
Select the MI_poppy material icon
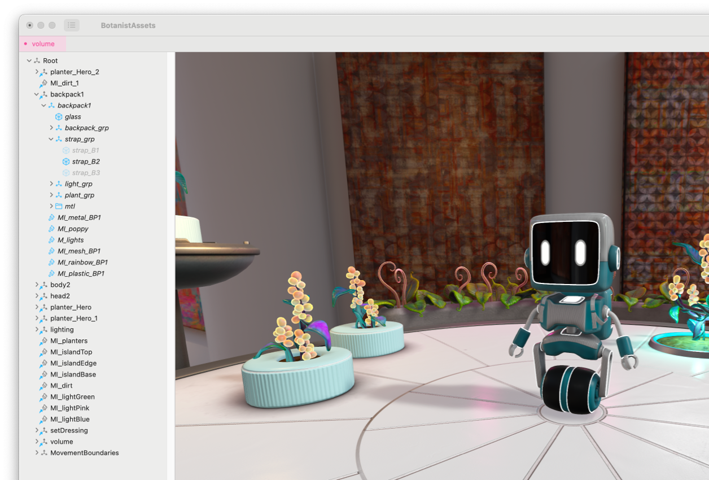coord(51,229)
